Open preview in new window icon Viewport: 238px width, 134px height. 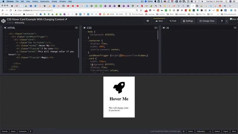click(x=183, y=131)
